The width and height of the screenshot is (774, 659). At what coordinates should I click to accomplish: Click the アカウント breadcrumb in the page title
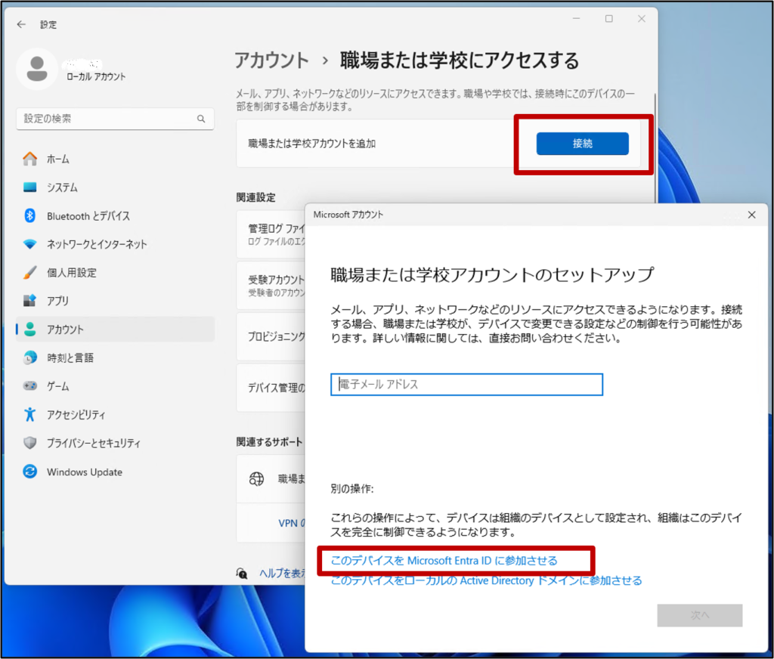click(271, 60)
